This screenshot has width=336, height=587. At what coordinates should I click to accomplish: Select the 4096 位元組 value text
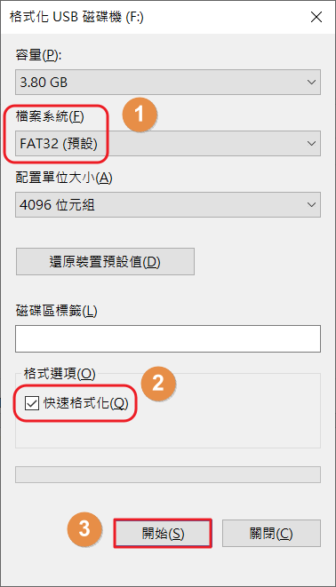coord(57,205)
